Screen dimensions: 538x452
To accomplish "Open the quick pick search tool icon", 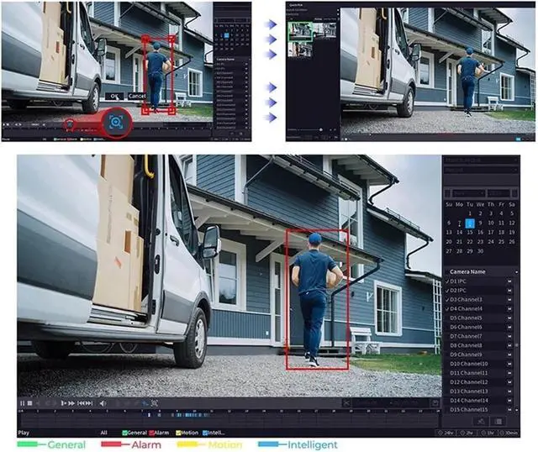I will pyautogui.click(x=155, y=403).
